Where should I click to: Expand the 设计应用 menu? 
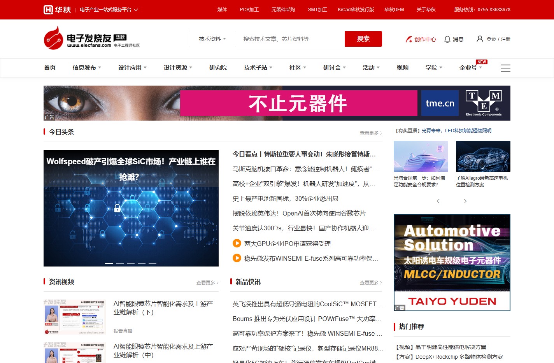click(132, 68)
